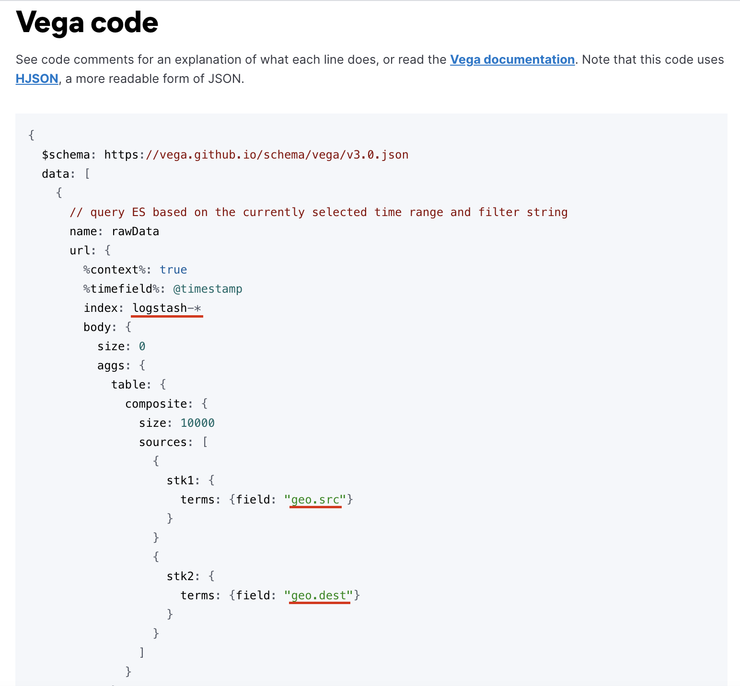The height and width of the screenshot is (686, 740).
Task: Click the stk2 key in sources
Action: click(x=180, y=576)
